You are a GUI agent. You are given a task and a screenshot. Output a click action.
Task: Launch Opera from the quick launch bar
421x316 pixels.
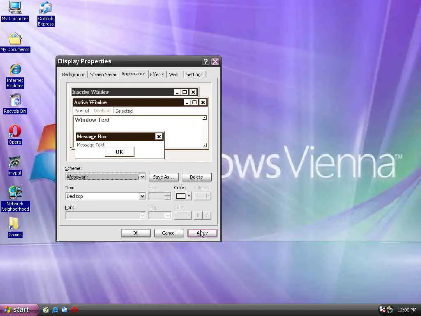pos(74,310)
